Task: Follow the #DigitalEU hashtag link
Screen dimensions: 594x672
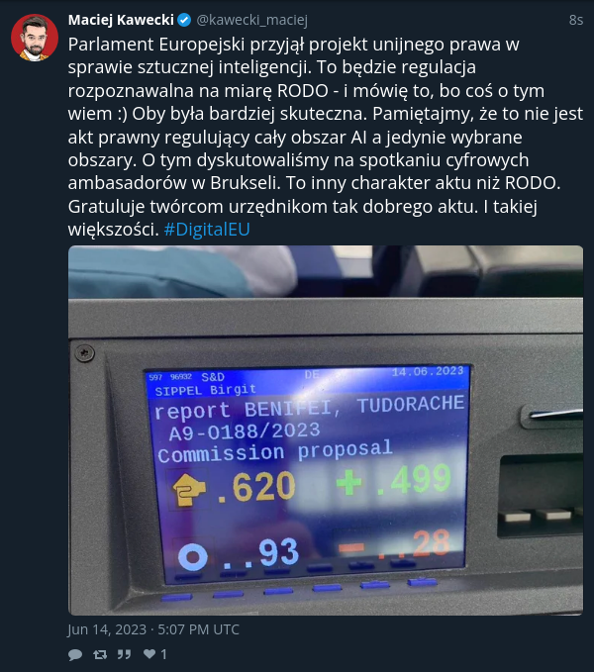Action: point(207,230)
